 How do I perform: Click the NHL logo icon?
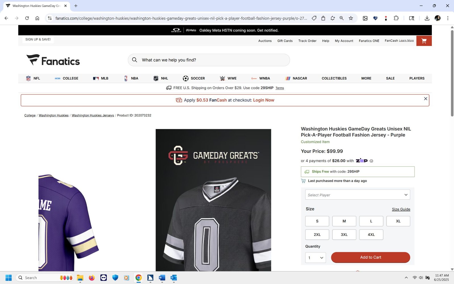[156, 78]
